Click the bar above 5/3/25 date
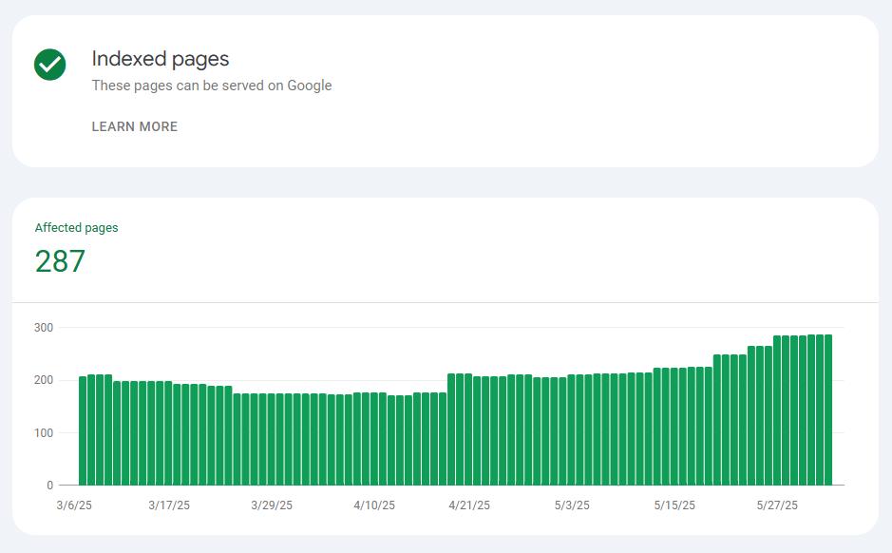 pos(572,430)
